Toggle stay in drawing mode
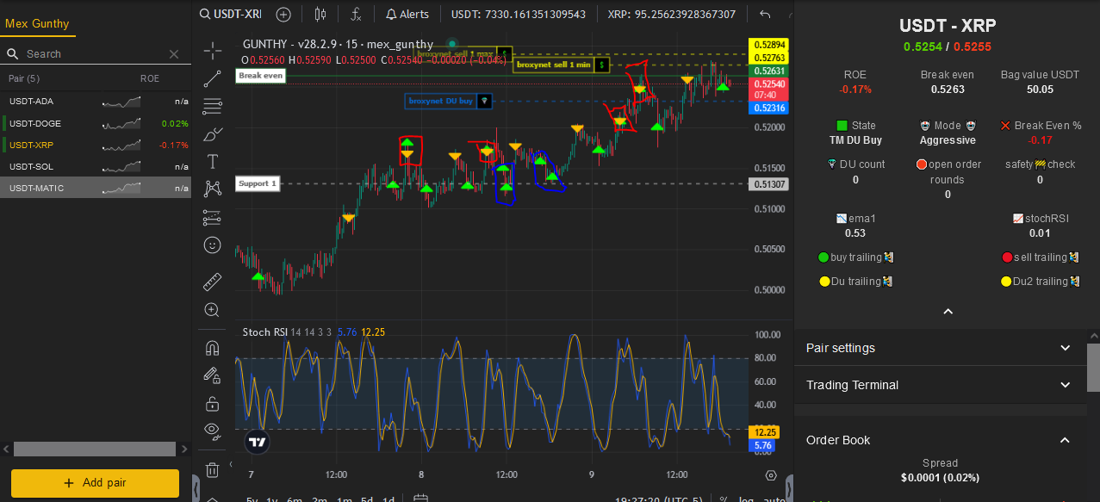This screenshot has width=1100, height=502. click(212, 375)
